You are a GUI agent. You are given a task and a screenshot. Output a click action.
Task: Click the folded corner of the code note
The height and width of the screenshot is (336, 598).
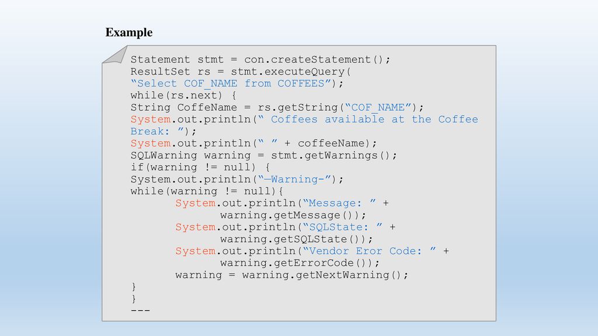[x=115, y=54]
